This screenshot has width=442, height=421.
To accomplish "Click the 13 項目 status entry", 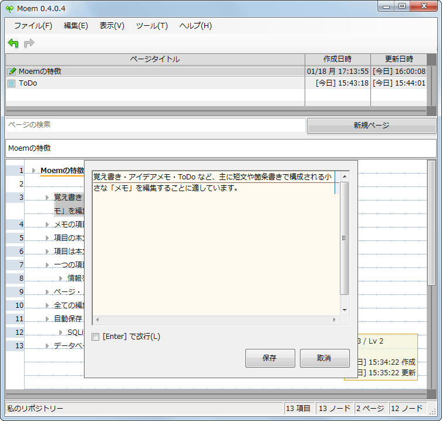I will (x=298, y=409).
